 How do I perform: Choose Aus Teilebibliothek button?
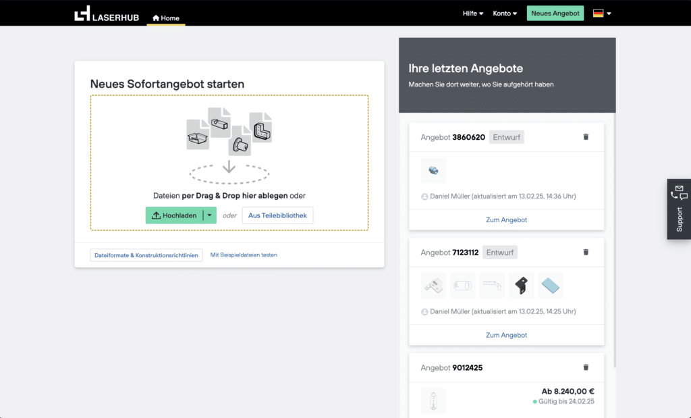click(x=277, y=215)
